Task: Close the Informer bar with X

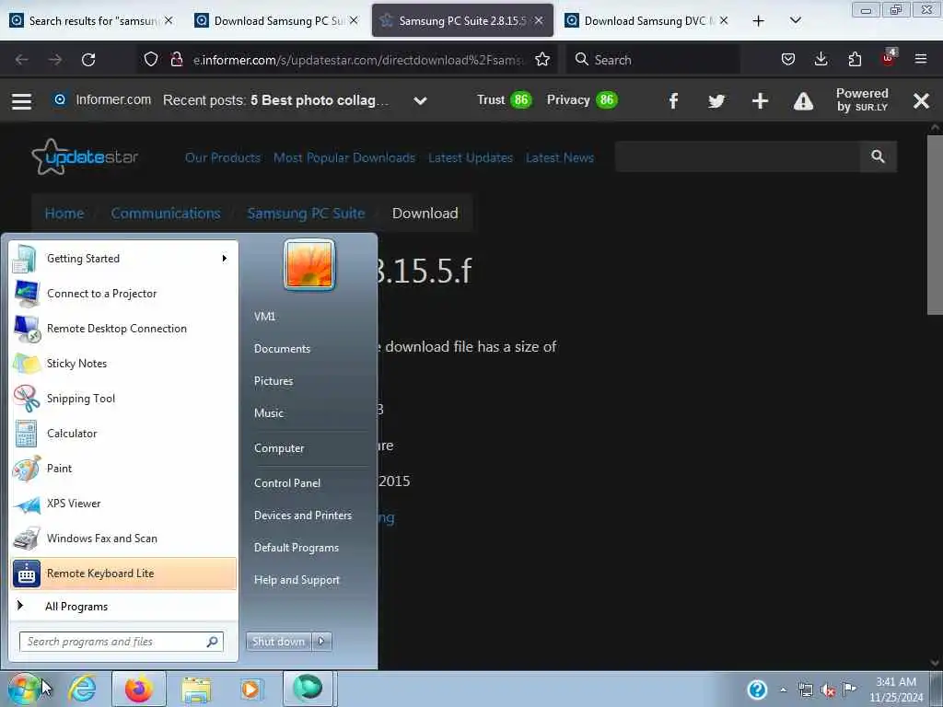Action: [921, 100]
